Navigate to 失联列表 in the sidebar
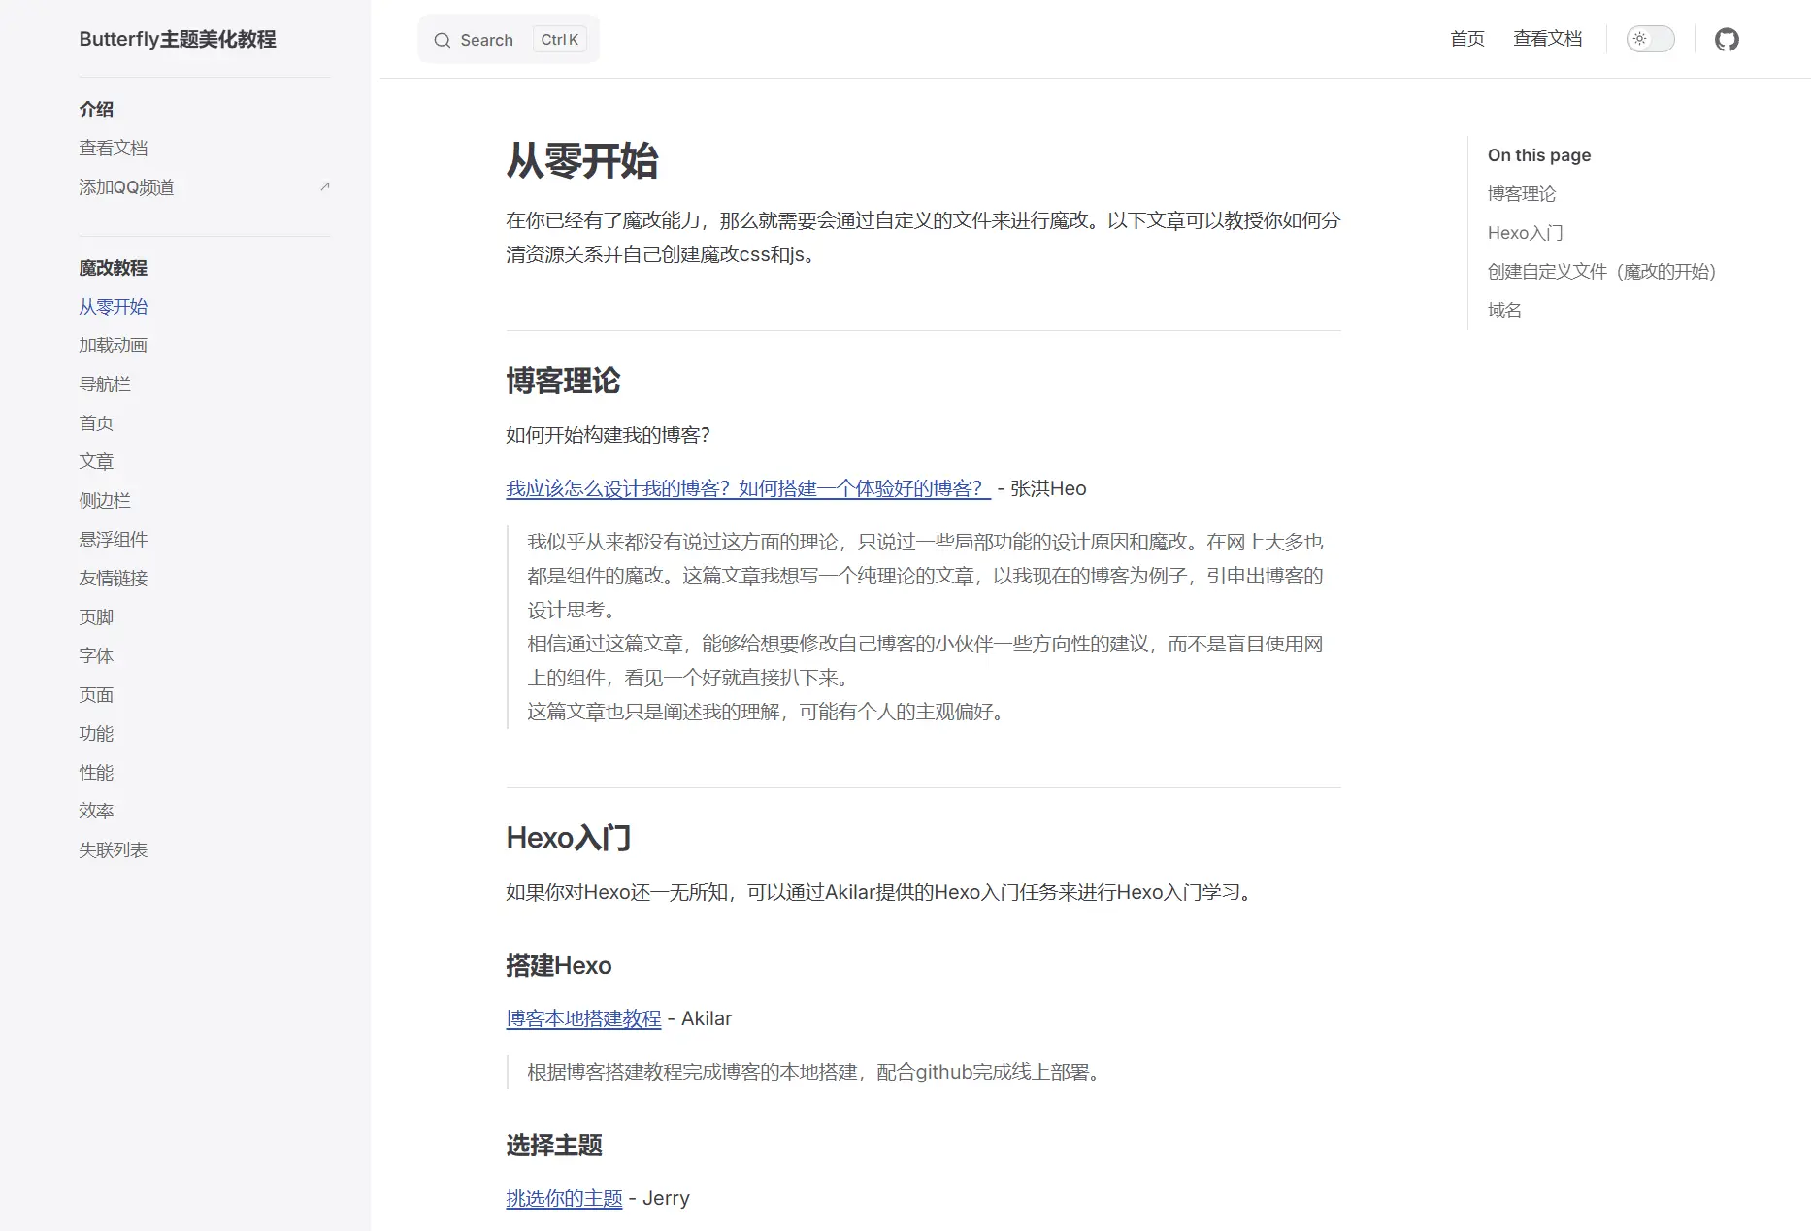Screen dimensions: 1811x1231 [114, 850]
